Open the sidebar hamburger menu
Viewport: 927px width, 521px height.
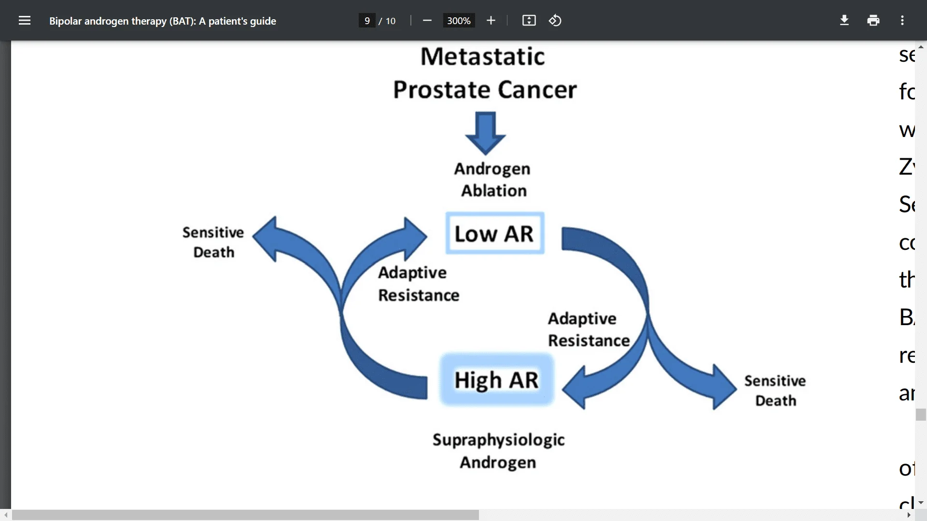(25, 20)
